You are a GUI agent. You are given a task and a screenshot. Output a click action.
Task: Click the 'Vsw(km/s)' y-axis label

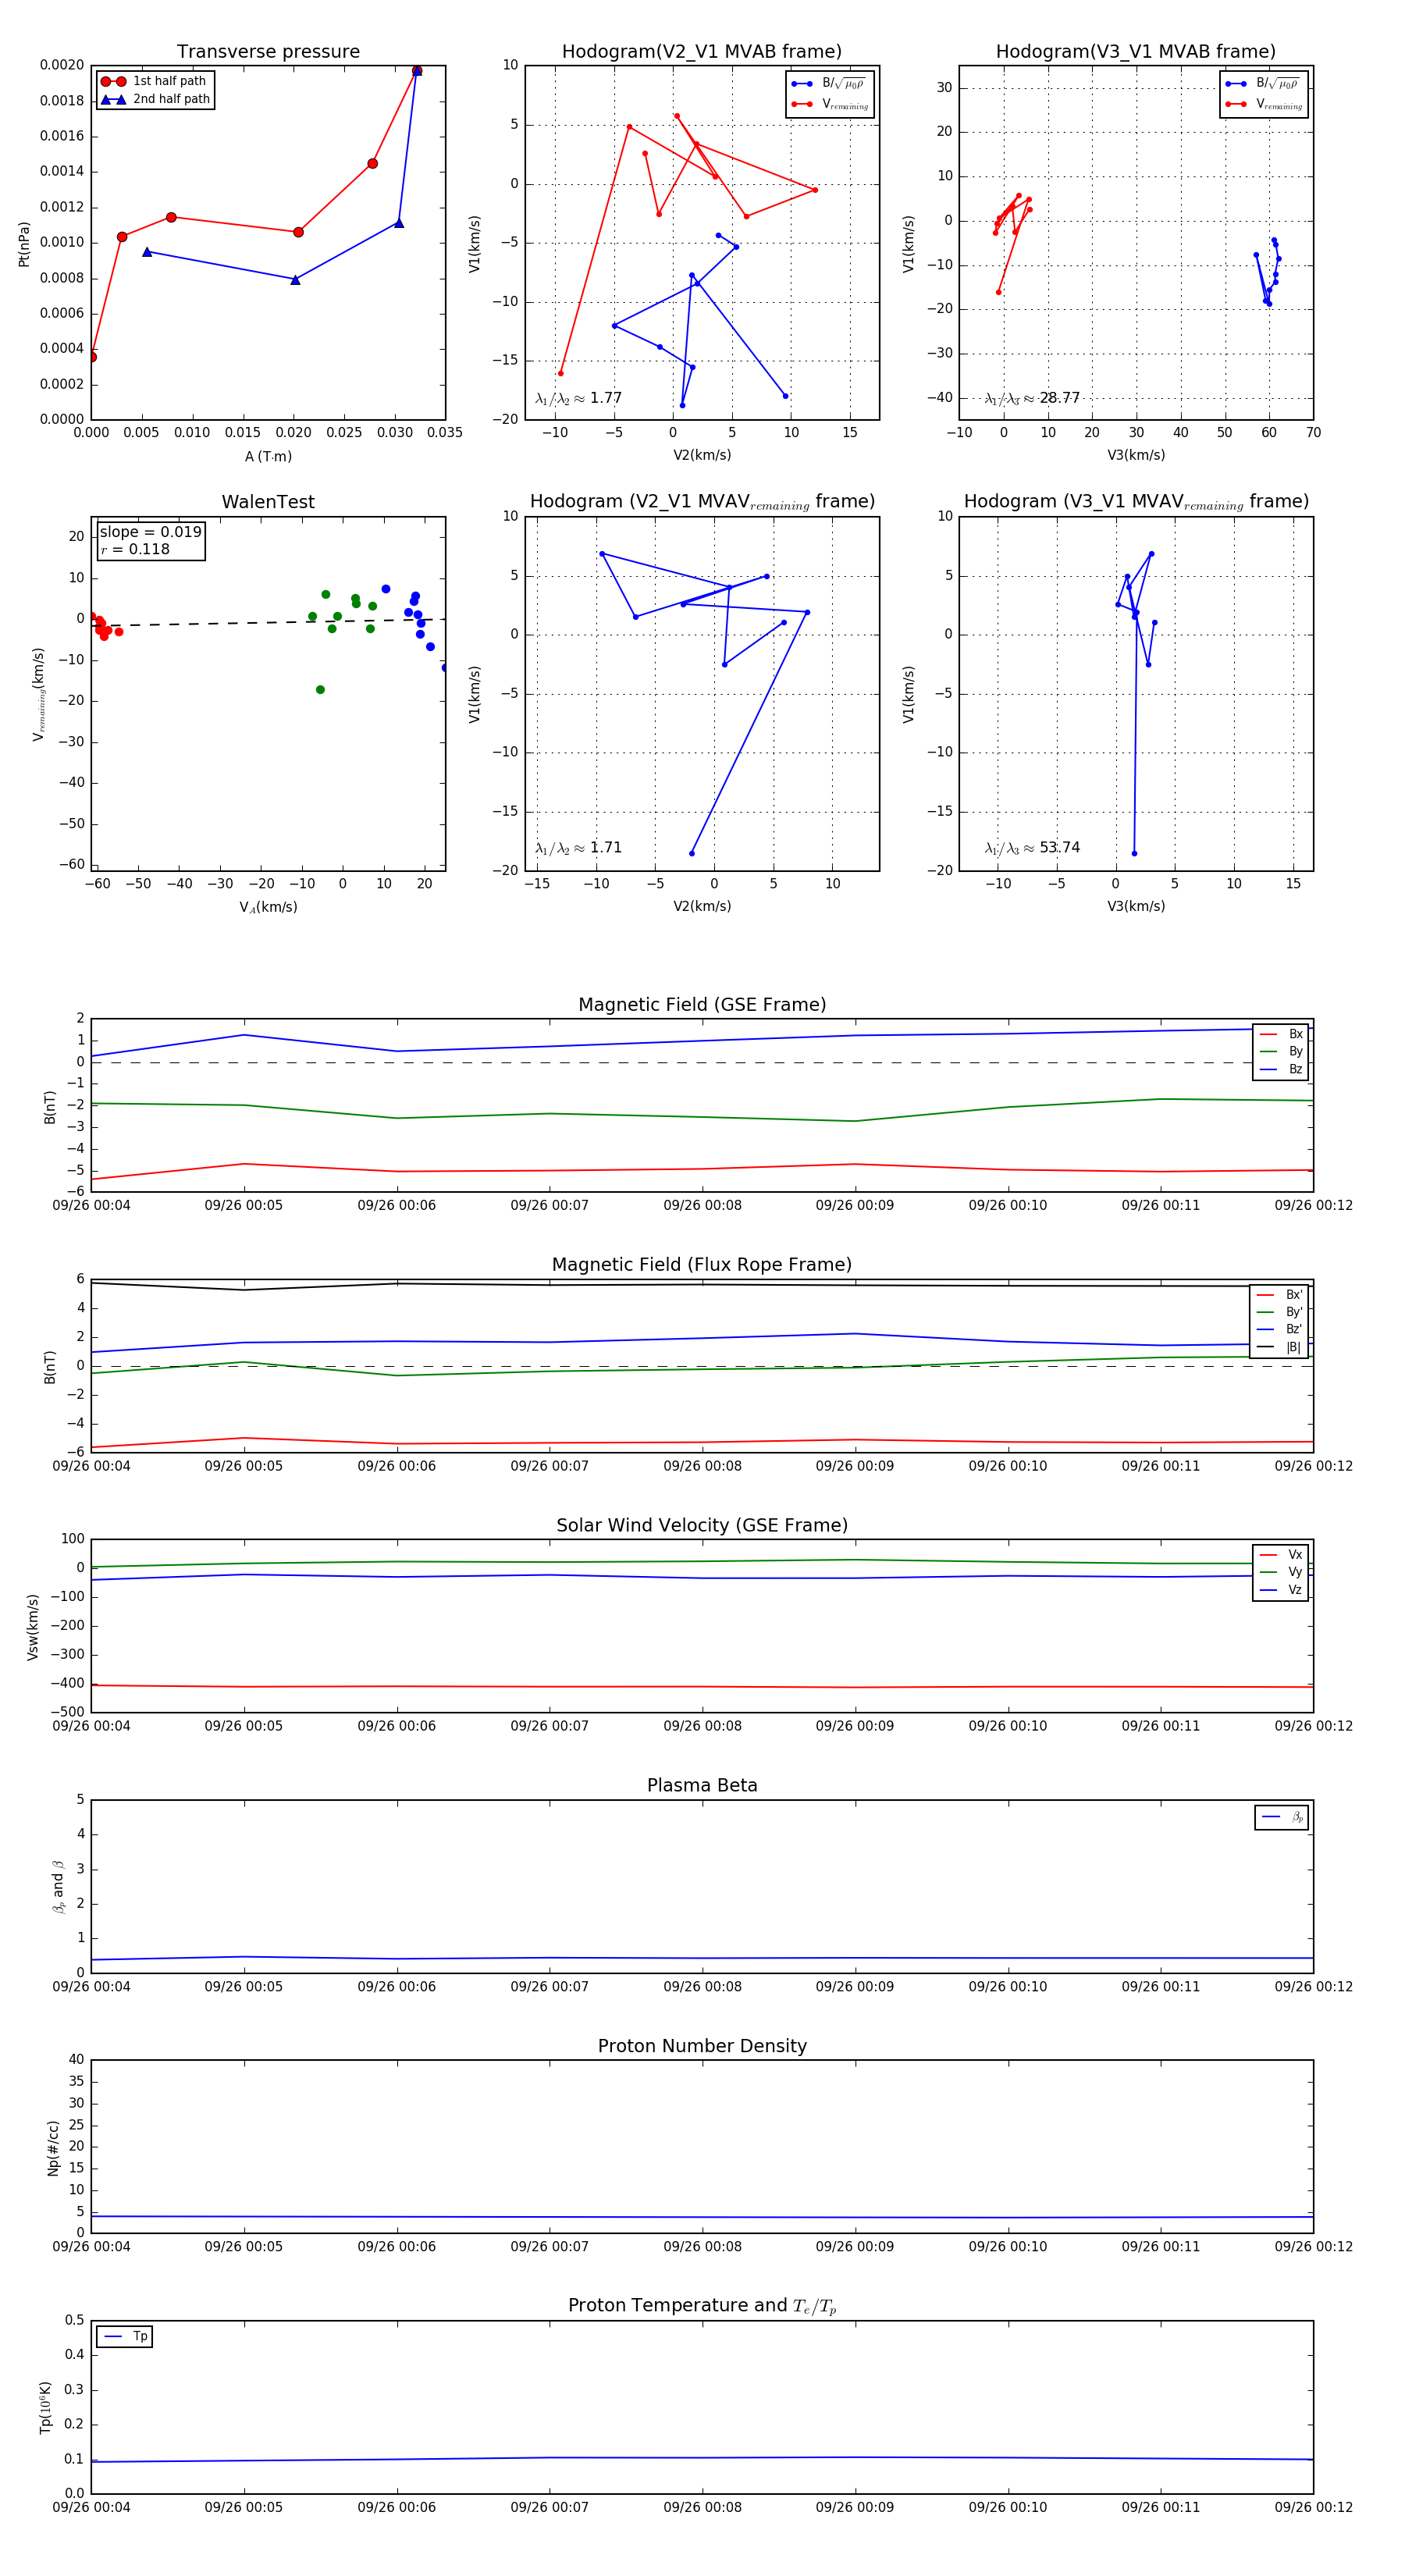[x=32, y=1626]
